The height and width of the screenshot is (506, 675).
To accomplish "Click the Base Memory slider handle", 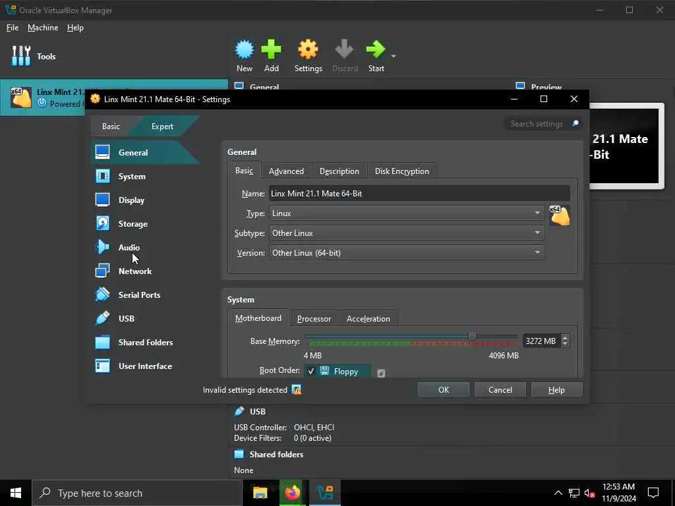I will (472, 336).
